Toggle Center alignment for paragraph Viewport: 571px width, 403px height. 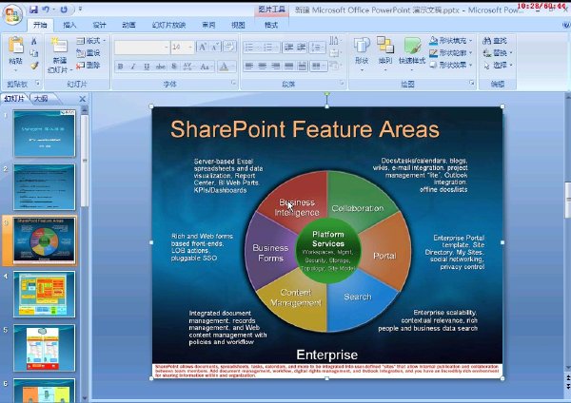point(263,66)
